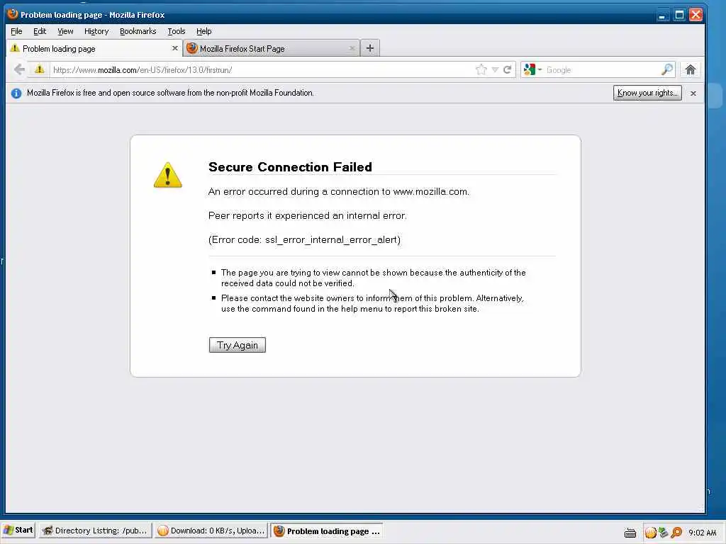Viewport: 726px width, 544px height.
Task: Switch to Download taskbar window
Action: pyautogui.click(x=211, y=531)
